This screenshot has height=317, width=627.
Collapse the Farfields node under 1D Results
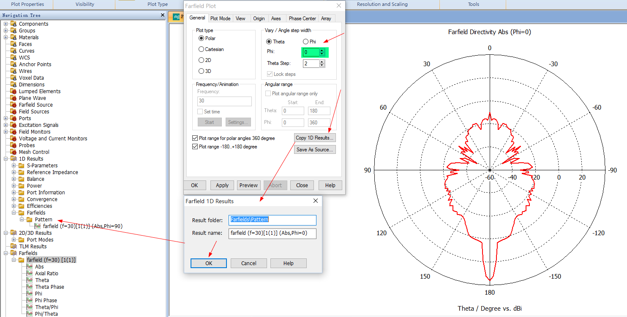pos(14,213)
